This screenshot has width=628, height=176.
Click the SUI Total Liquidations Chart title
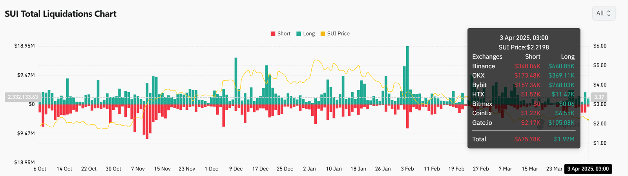(60, 14)
